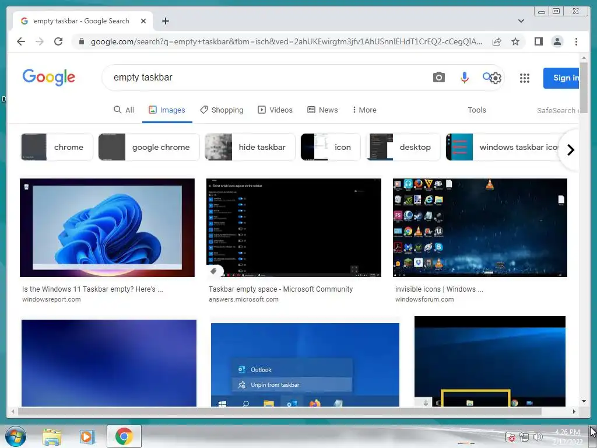Visit windowsreport.com source link

point(51,299)
